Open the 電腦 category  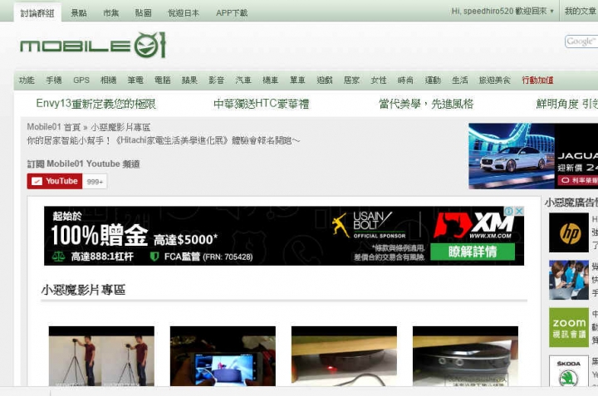[163, 80]
